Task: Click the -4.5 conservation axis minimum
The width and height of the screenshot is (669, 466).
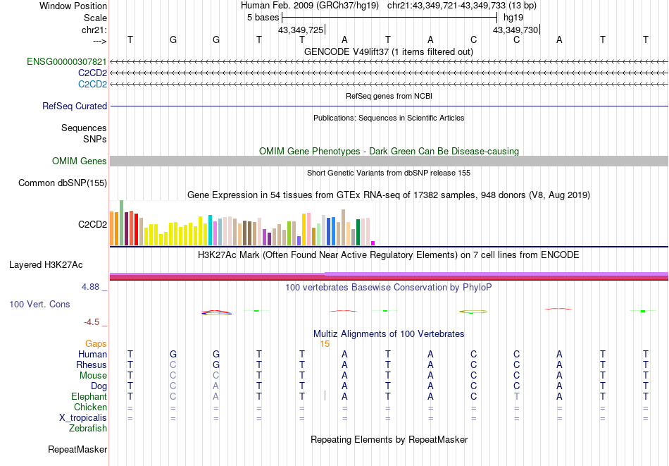Action: 92,322
